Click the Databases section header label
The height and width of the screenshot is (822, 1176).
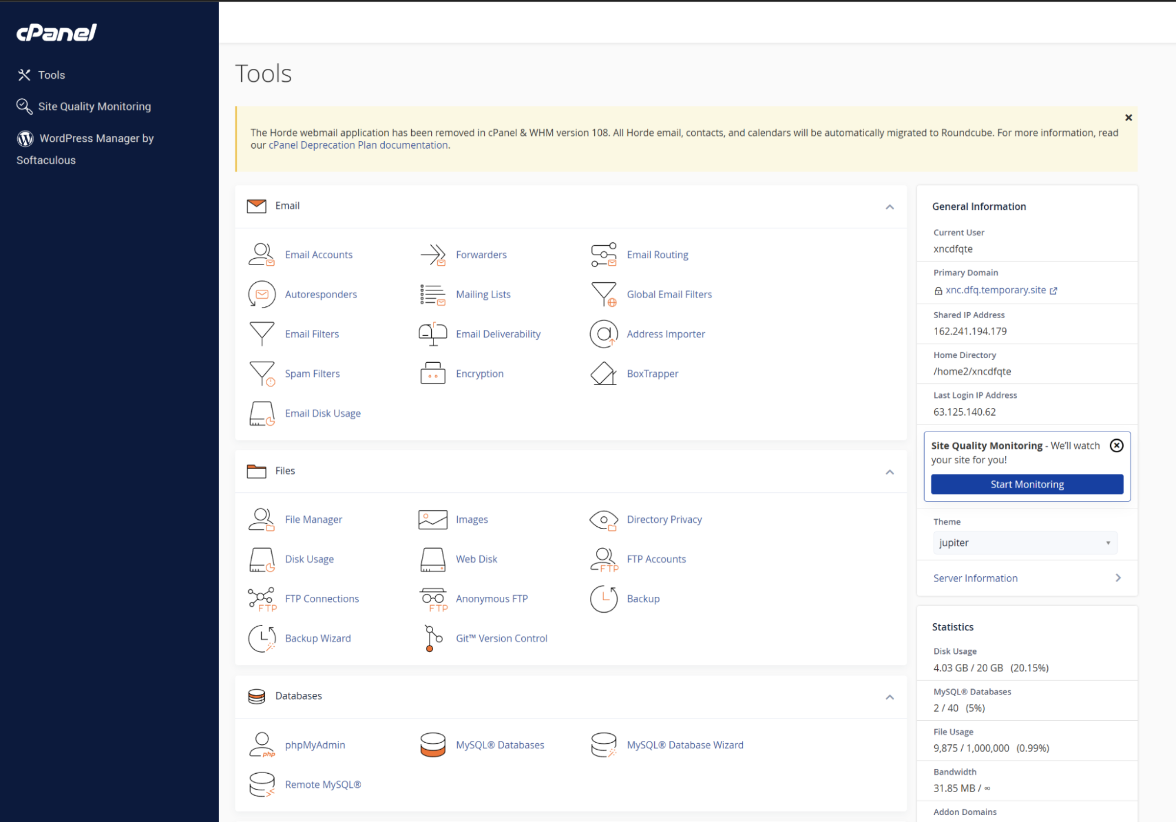click(298, 696)
